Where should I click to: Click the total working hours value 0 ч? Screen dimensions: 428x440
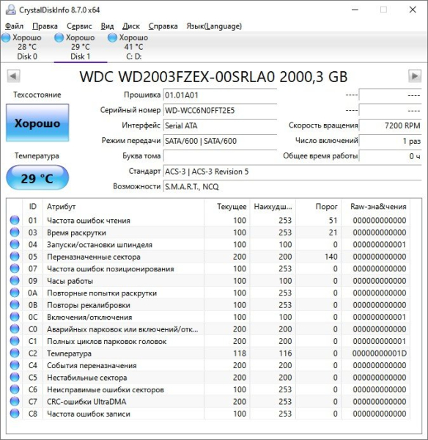390,156
